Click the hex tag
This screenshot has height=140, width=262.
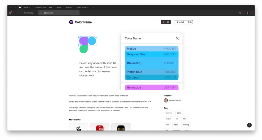(x=185, y=119)
